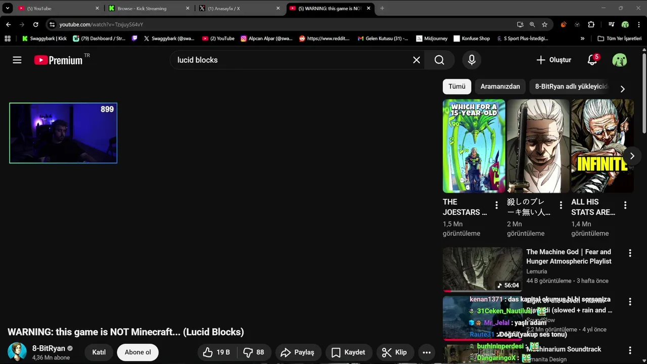Open the Reddit bookmark
Screen dimensions: 647x364
324,38
